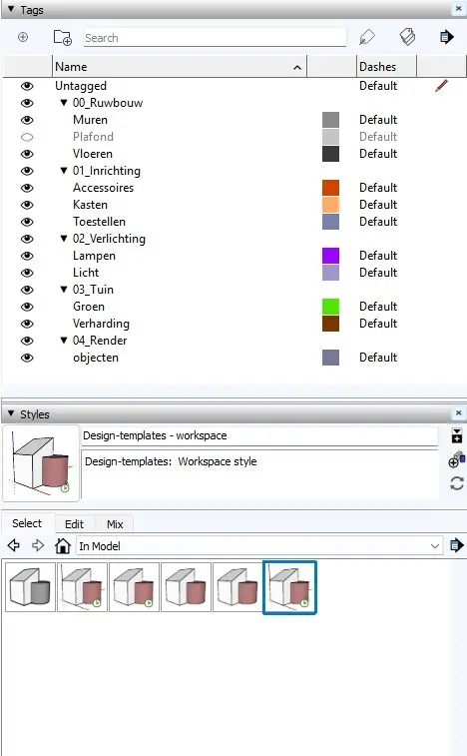Collapse the Styles panel triangle
The width and height of the screenshot is (467, 756).
click(11, 413)
